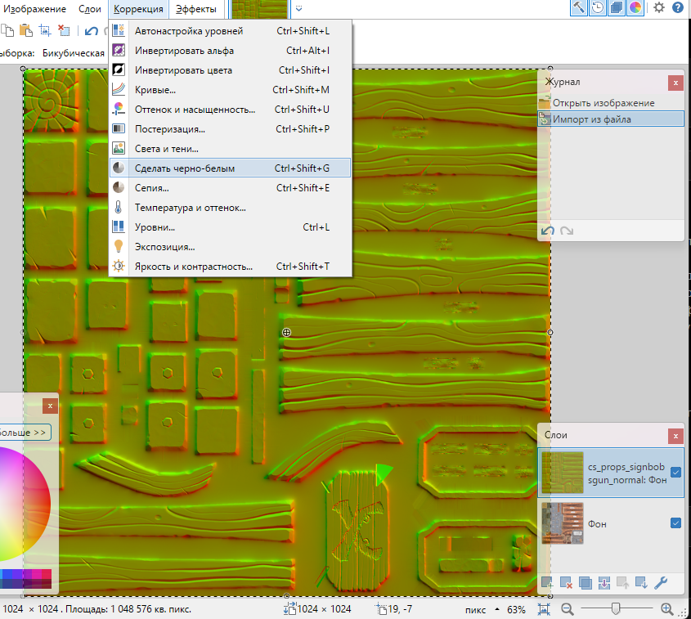Choose Сепия... entry
The height and width of the screenshot is (619, 691).
230,188
